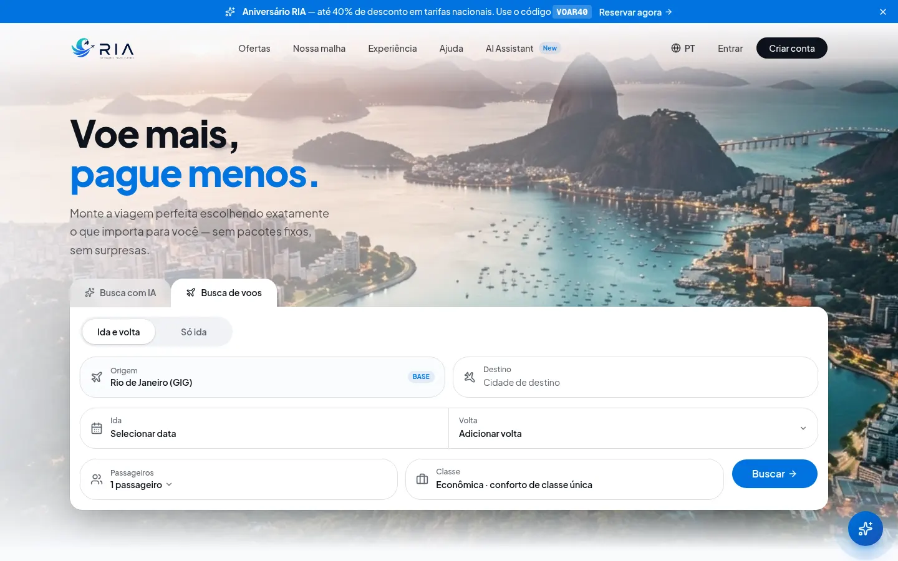Follow the Reservar agora link
This screenshot has width=898, height=561.
click(635, 12)
